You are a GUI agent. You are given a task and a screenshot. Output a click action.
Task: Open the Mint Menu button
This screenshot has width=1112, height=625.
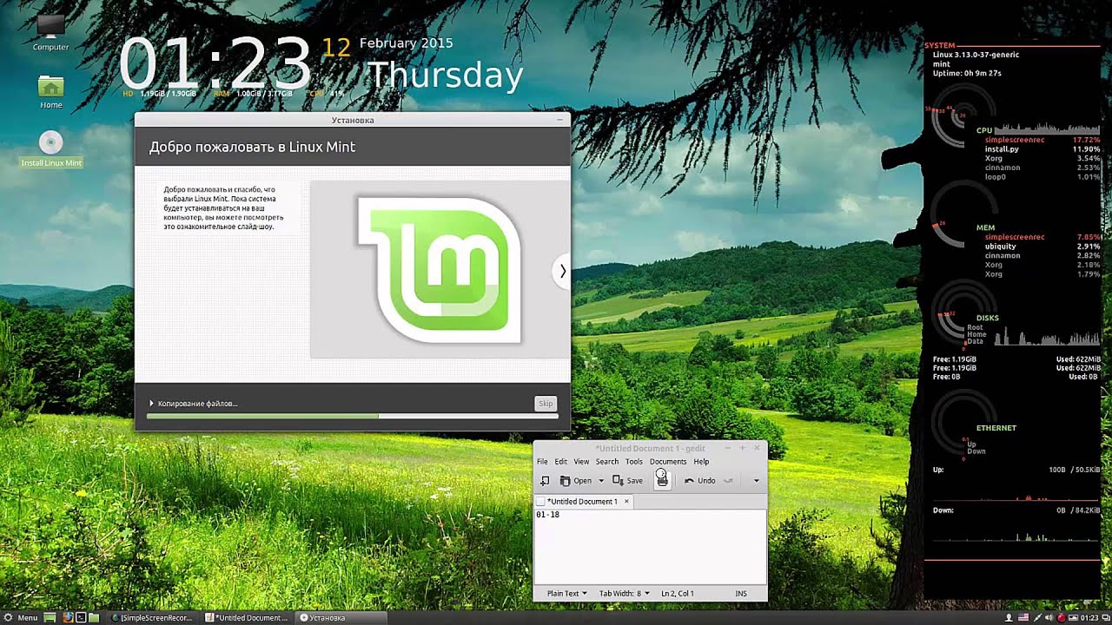coord(20,618)
